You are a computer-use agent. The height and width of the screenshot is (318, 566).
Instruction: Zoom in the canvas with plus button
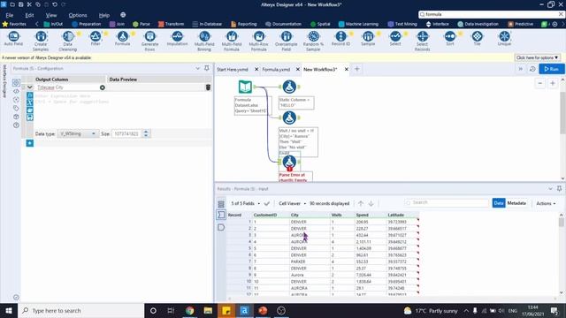[553, 83]
